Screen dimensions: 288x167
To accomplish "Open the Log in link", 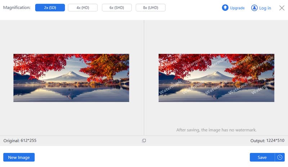I will coord(265,8).
